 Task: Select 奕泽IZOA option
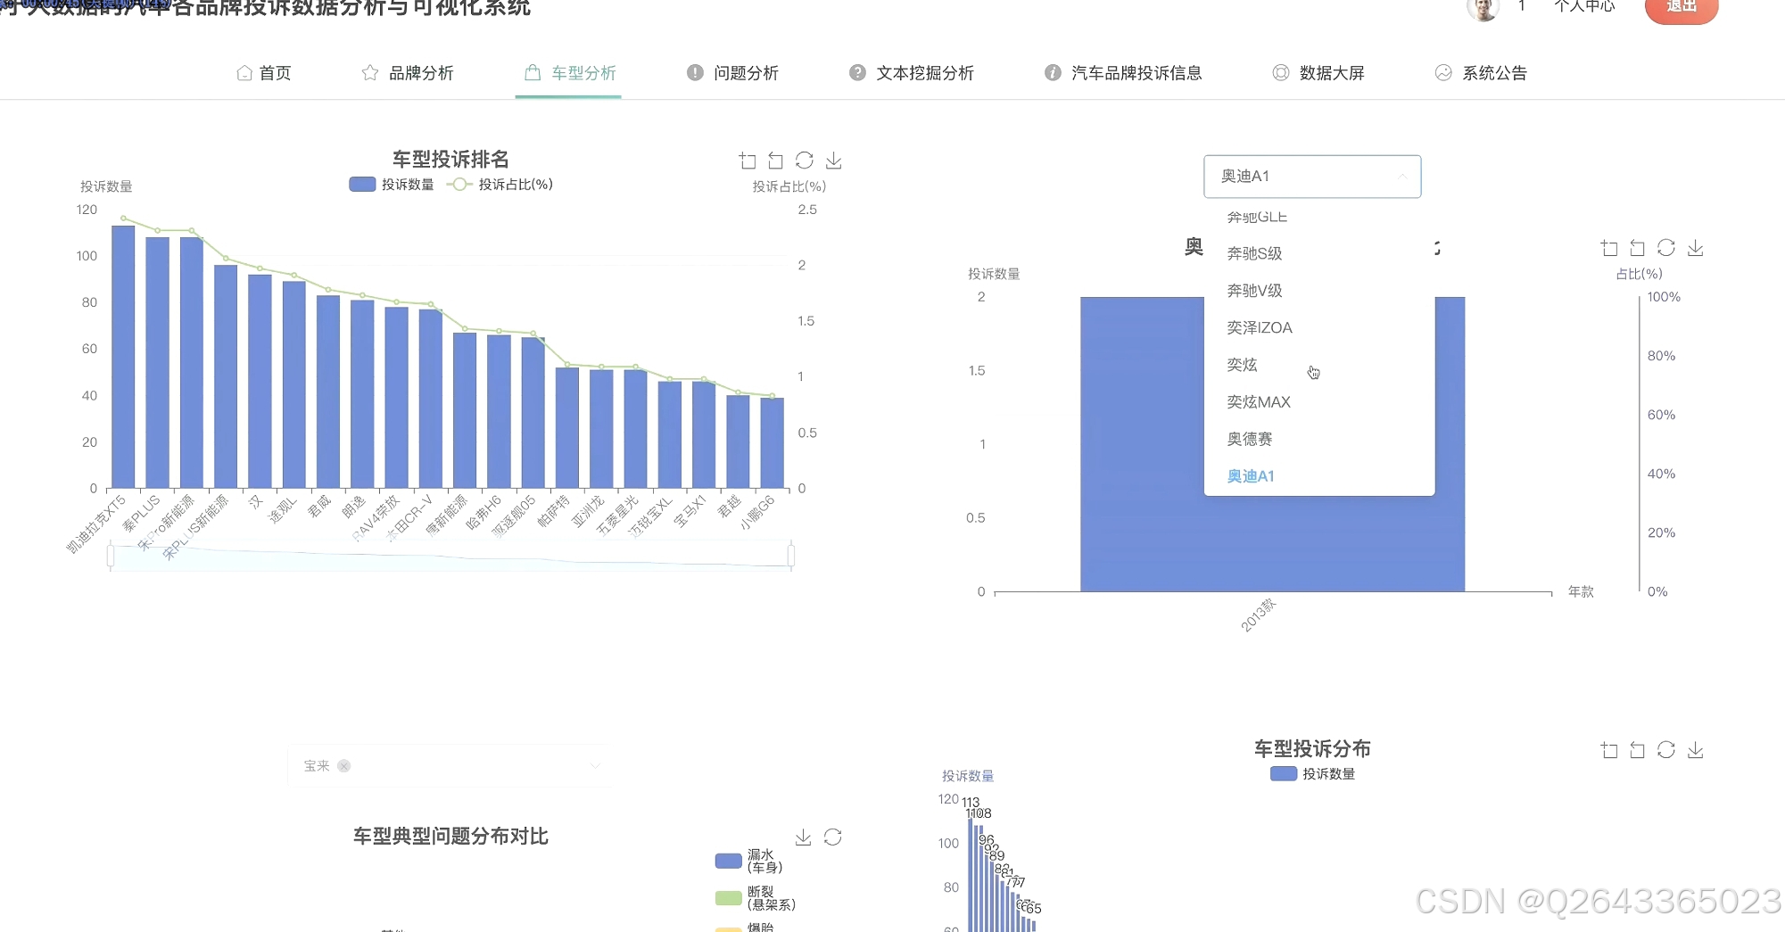(1319, 328)
